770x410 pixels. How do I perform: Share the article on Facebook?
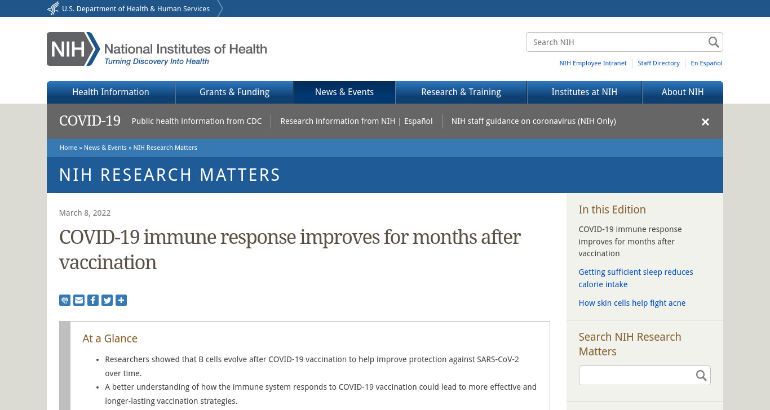[93, 300]
